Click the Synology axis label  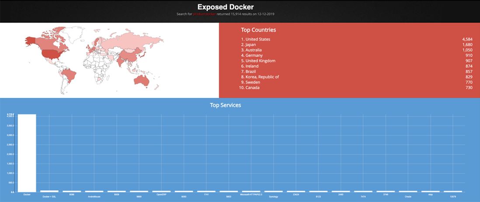pos(274,197)
